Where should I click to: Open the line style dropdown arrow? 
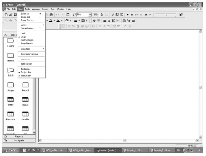pos(79,21)
